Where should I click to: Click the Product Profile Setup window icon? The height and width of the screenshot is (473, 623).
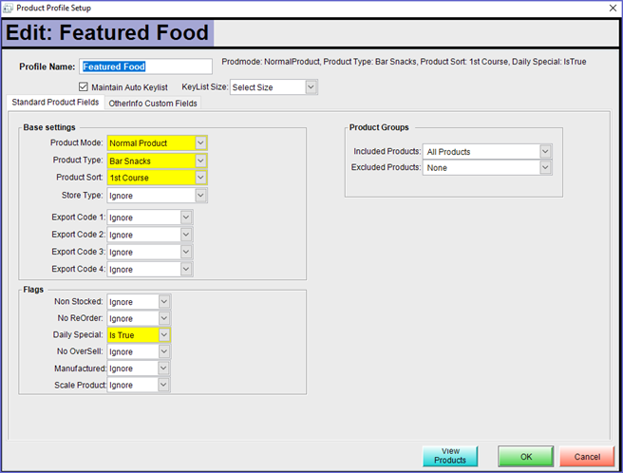coord(9,9)
